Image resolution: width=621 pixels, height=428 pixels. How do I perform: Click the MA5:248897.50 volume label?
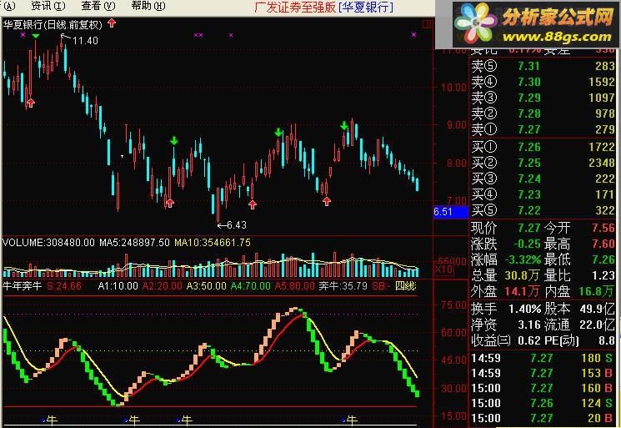click(134, 243)
